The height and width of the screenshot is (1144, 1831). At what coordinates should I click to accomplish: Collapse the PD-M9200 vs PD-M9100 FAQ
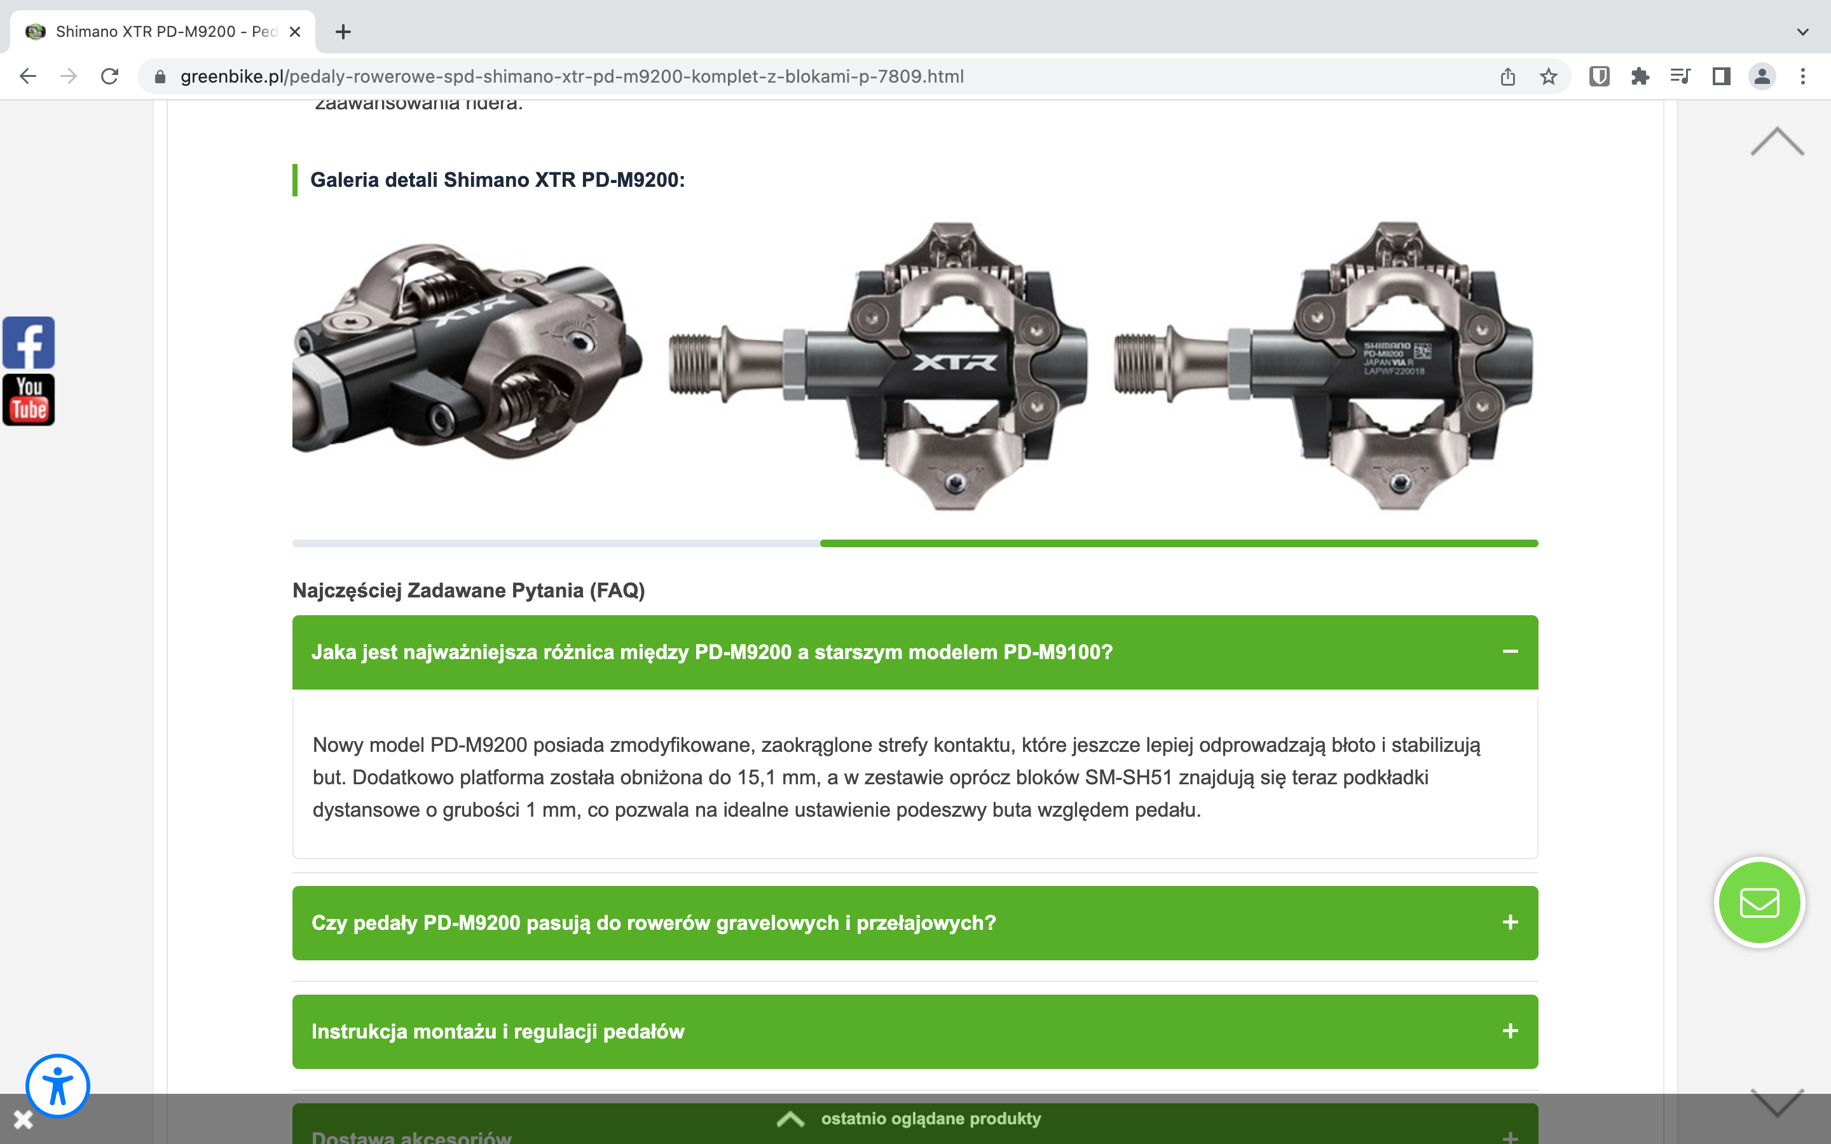click(915, 652)
